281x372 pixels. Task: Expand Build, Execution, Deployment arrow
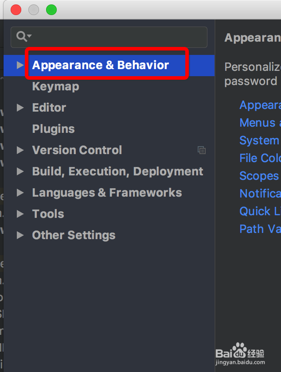[20, 171]
